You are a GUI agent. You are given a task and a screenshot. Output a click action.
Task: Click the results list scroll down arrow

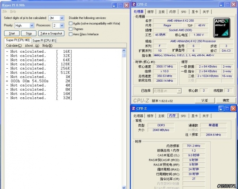click(124, 188)
